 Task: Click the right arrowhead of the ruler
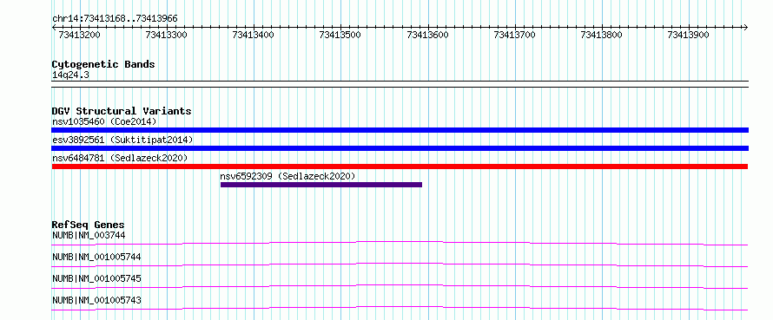pos(746,27)
